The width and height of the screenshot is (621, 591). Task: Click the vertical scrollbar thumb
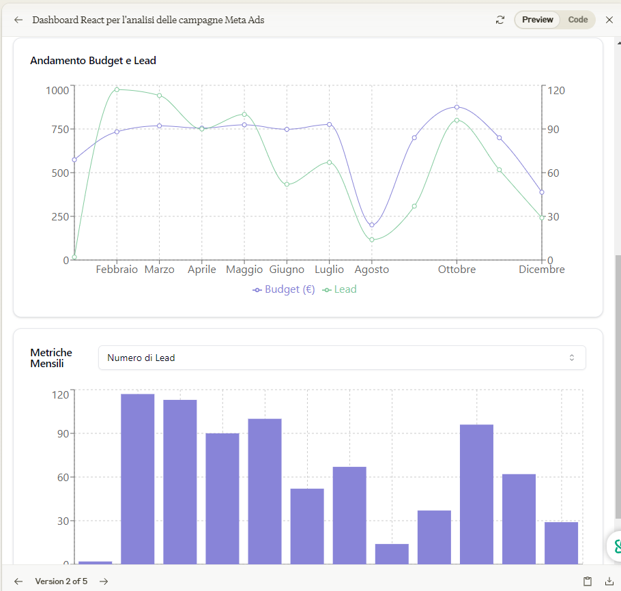point(618,386)
